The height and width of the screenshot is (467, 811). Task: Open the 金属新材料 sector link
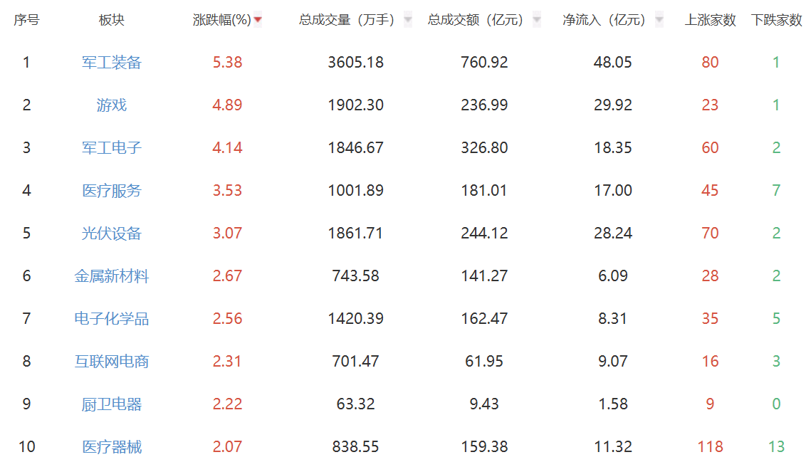point(112,276)
